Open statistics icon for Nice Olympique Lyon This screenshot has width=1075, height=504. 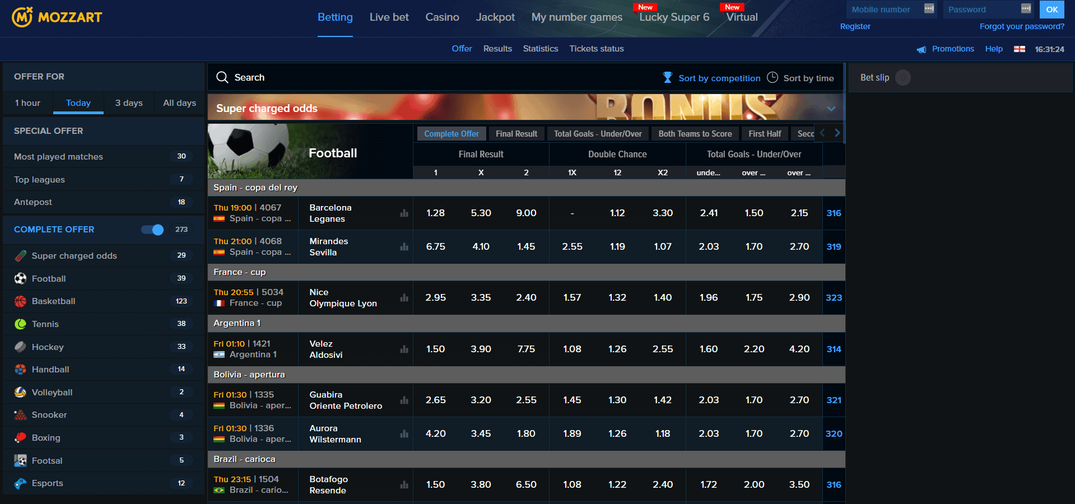tap(404, 298)
